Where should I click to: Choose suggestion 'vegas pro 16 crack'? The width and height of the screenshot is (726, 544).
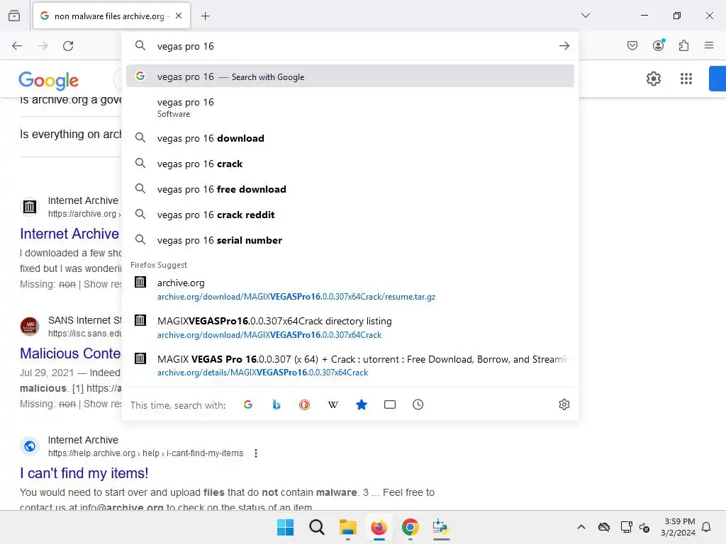(x=350, y=164)
